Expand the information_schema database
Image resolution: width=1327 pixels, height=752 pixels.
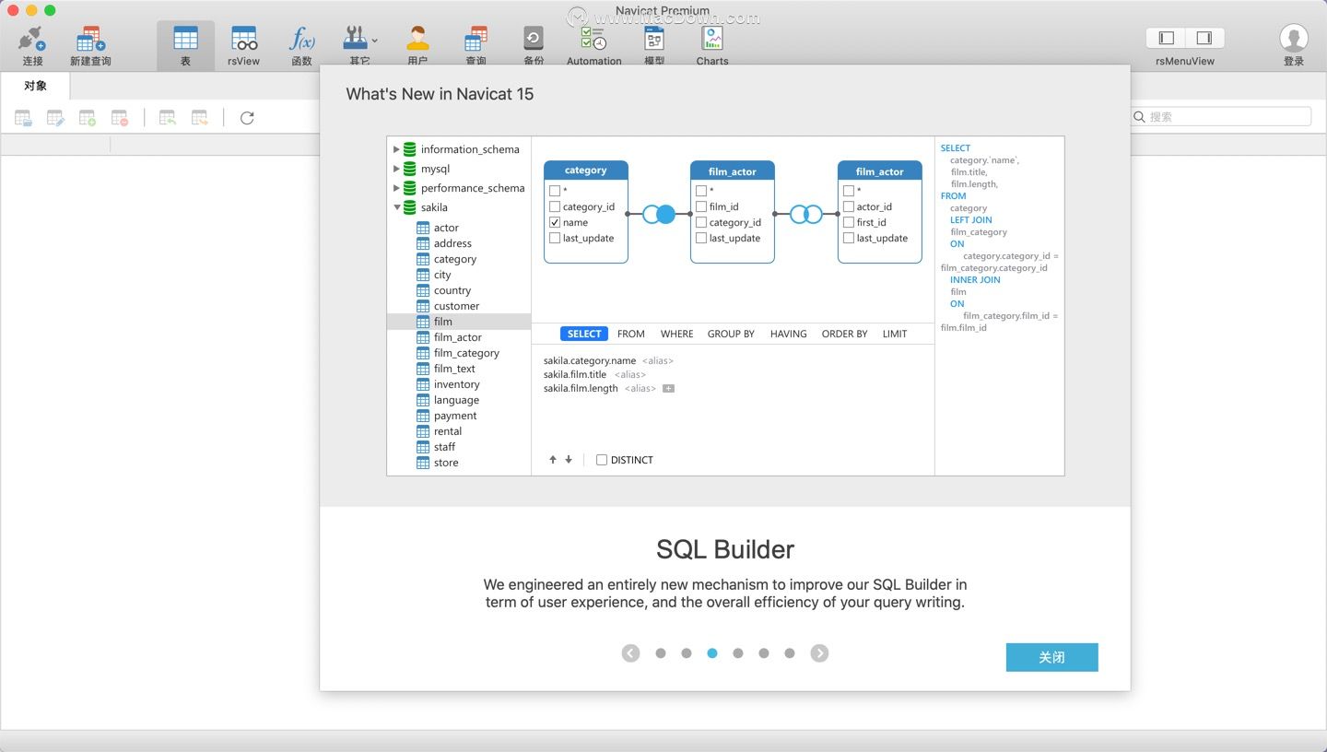tap(396, 149)
